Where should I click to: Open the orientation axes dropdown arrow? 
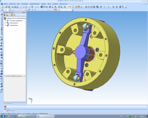click(x=83, y=7)
